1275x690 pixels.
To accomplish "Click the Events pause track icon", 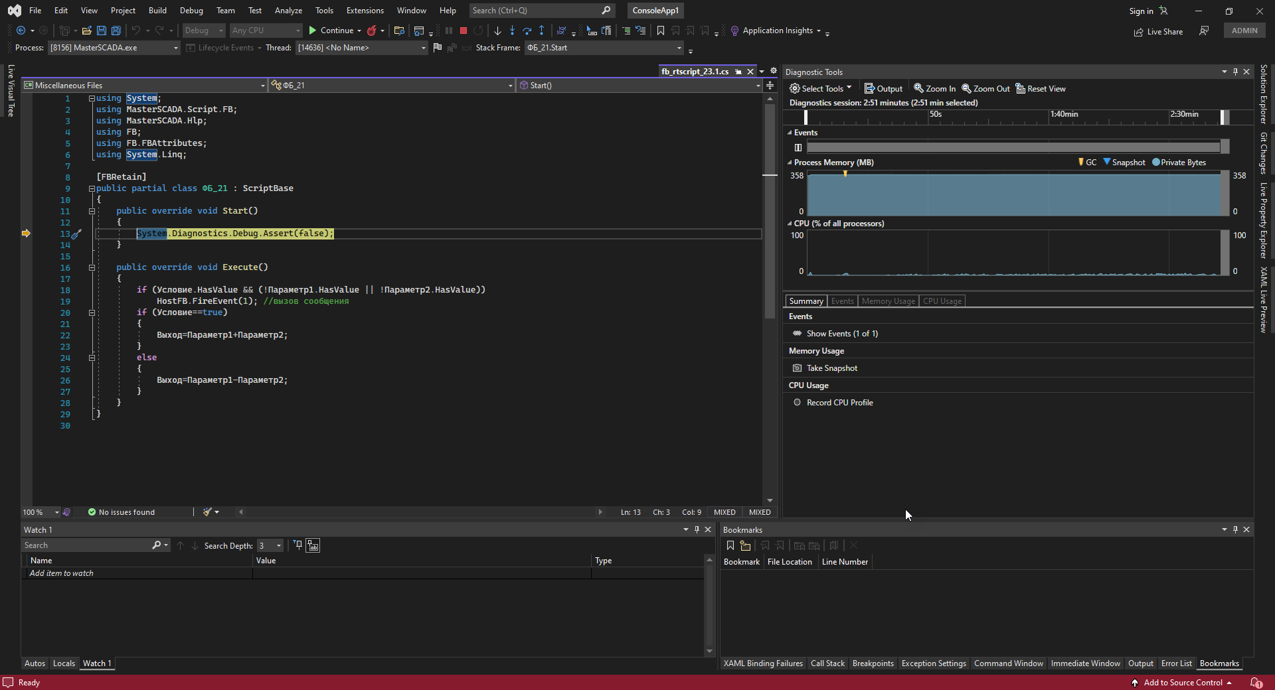I will (798, 147).
